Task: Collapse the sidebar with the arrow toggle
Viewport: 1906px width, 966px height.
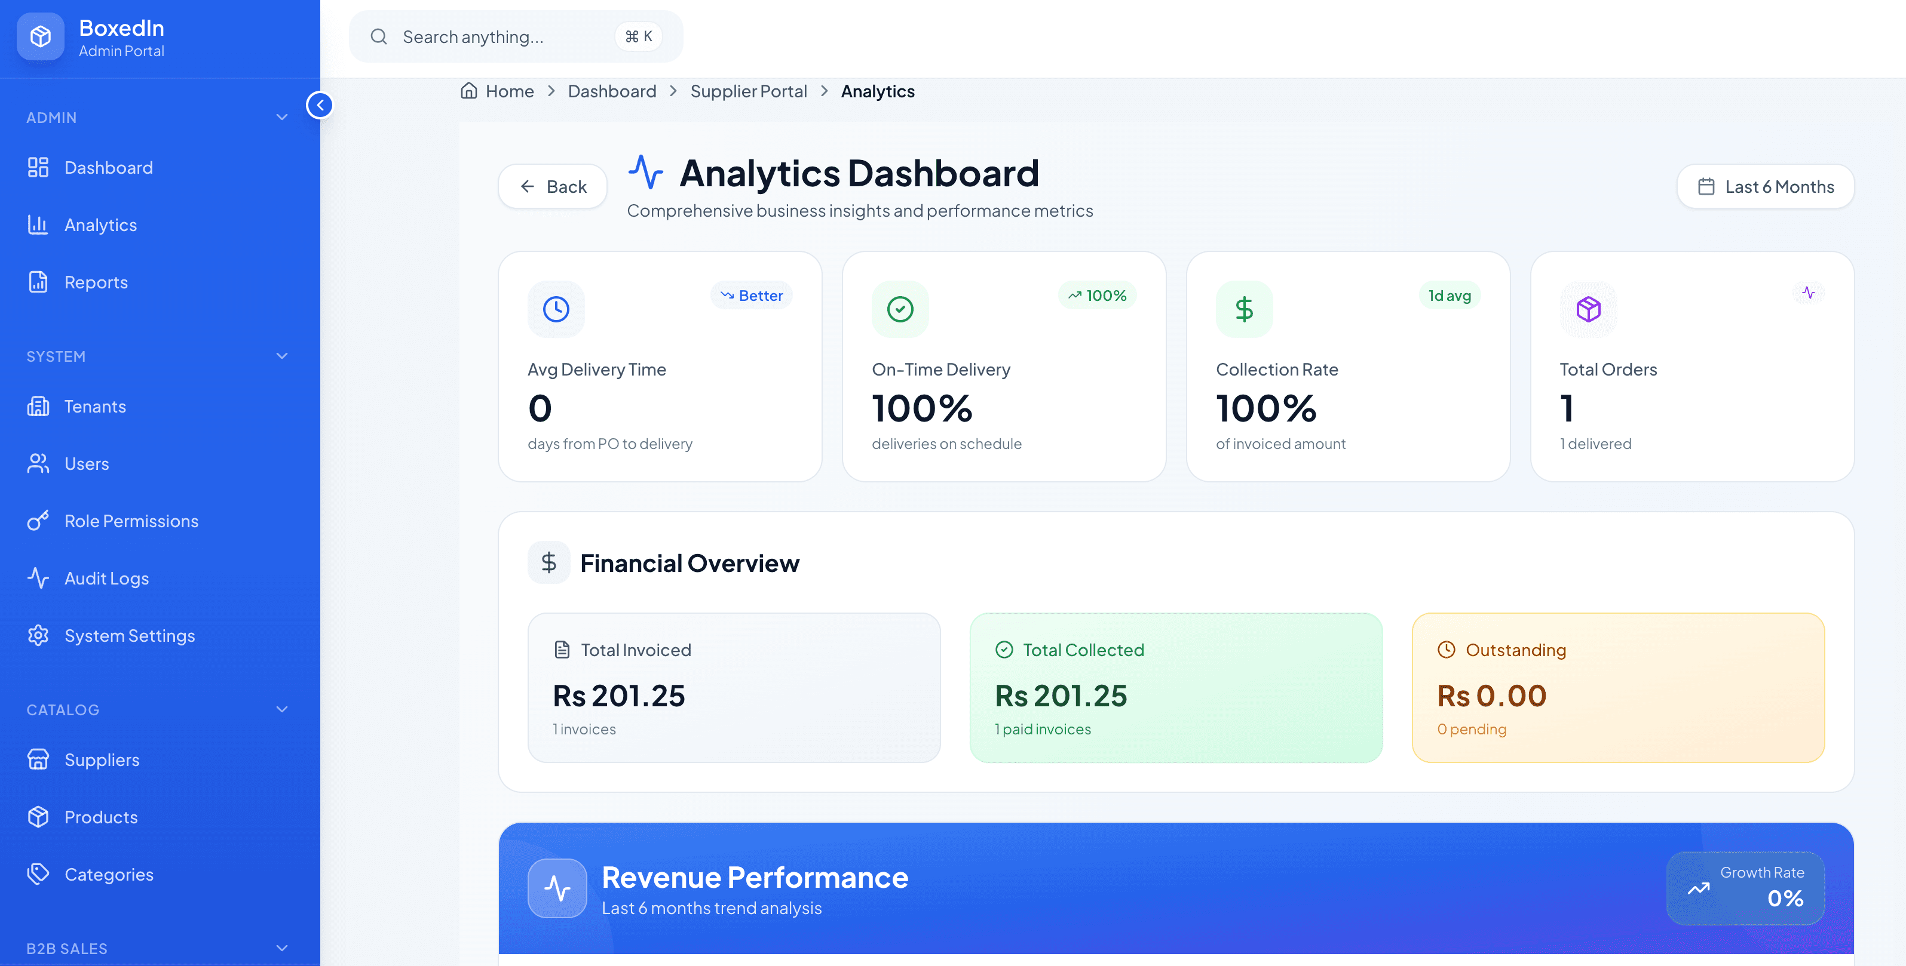Action: (x=320, y=105)
